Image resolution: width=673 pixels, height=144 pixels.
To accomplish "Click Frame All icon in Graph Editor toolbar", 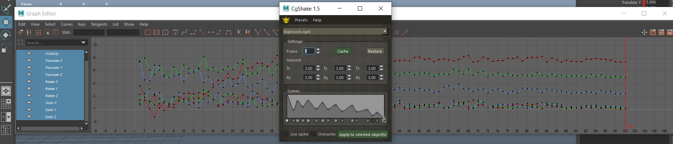I will pyautogui.click(x=147, y=32).
